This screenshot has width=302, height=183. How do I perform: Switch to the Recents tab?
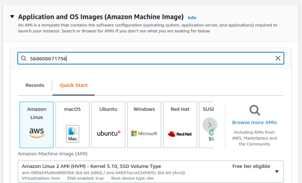[x=35, y=85]
